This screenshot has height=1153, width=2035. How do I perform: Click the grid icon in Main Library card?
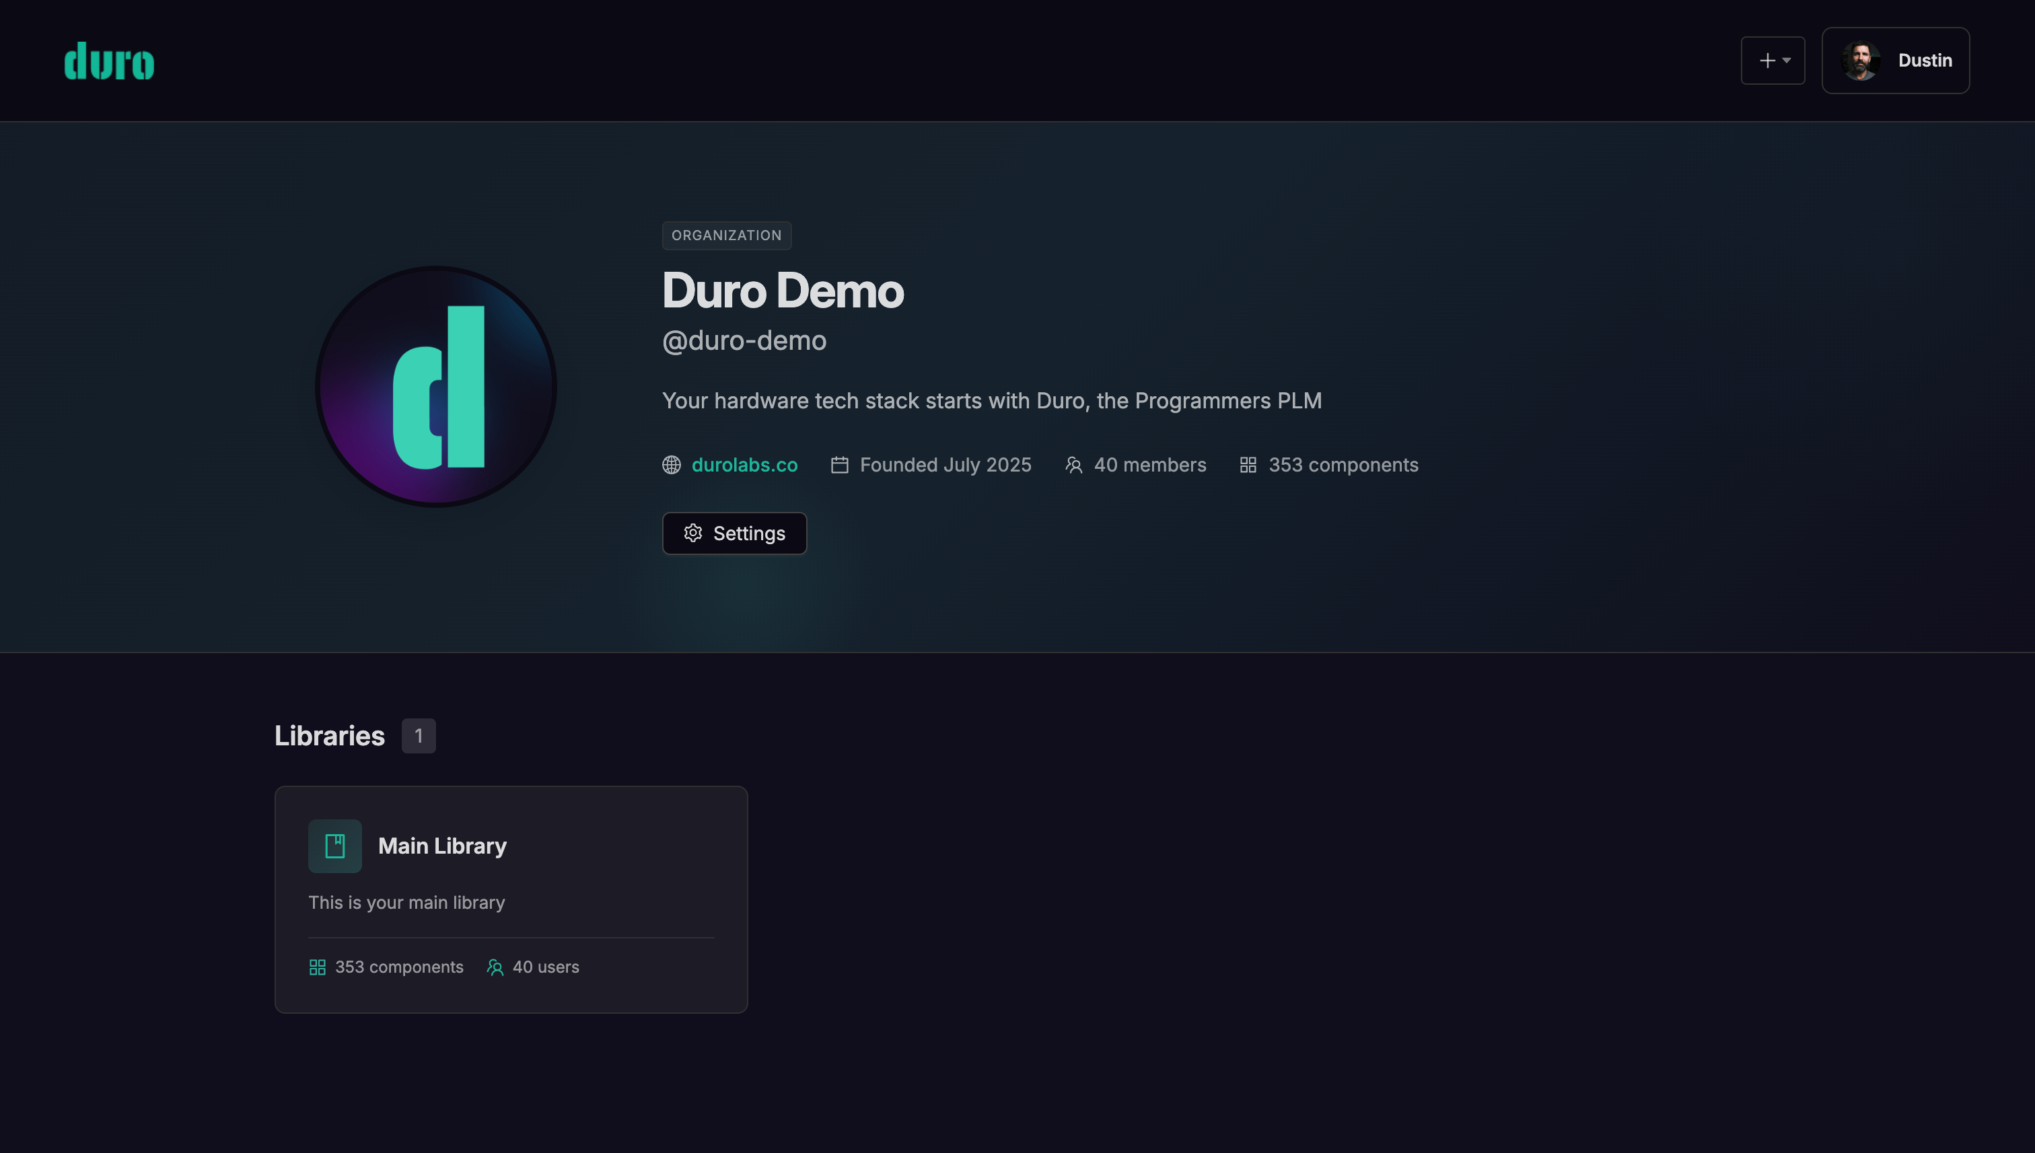coord(317,967)
